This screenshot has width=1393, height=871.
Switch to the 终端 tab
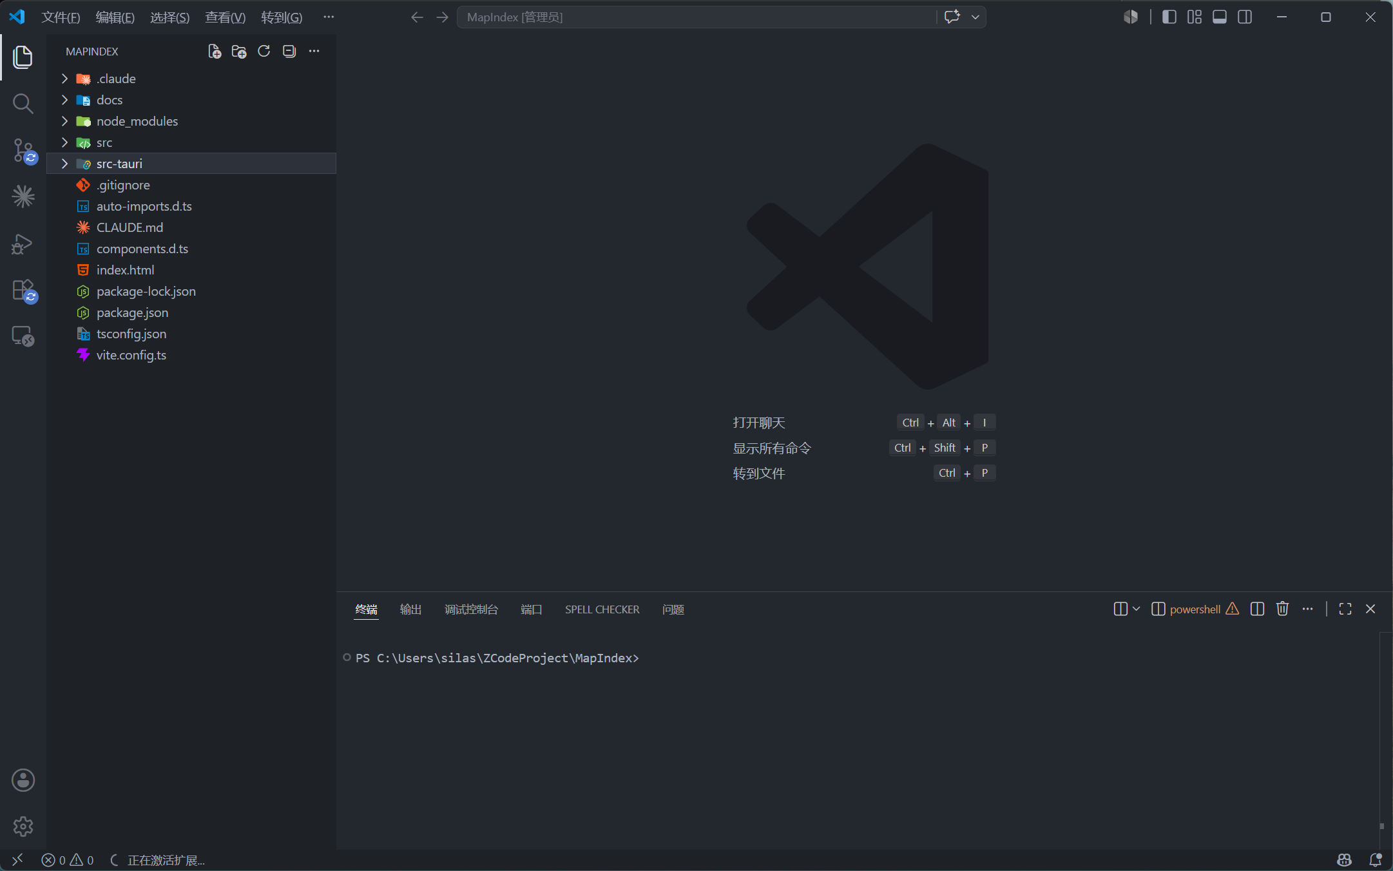(366, 609)
